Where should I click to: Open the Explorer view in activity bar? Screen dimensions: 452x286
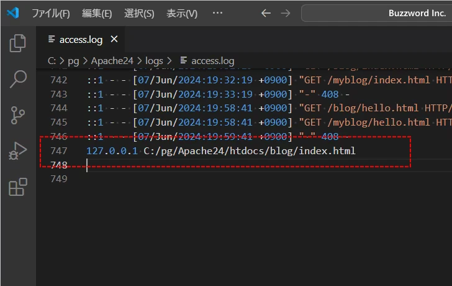(x=18, y=44)
